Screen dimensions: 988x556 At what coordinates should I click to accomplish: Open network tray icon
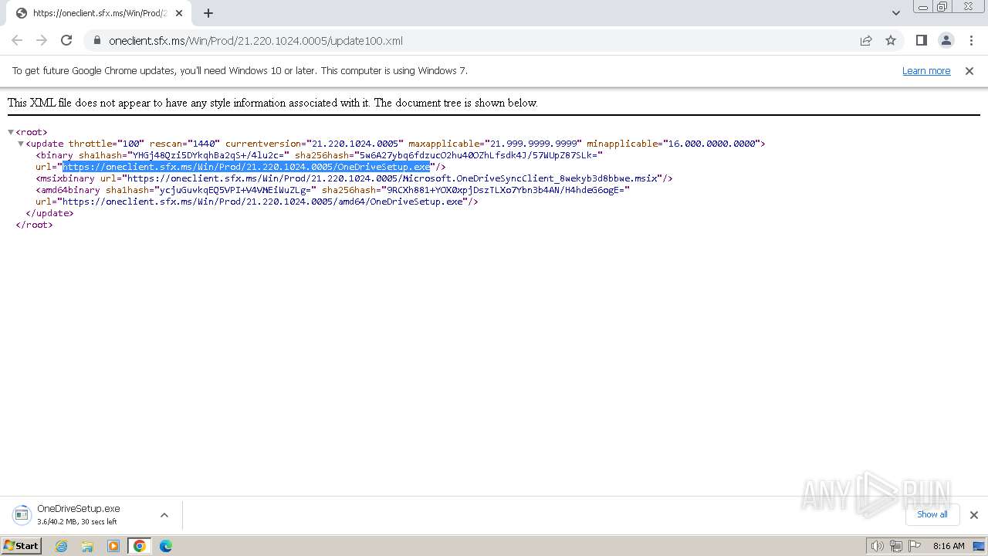coord(895,546)
